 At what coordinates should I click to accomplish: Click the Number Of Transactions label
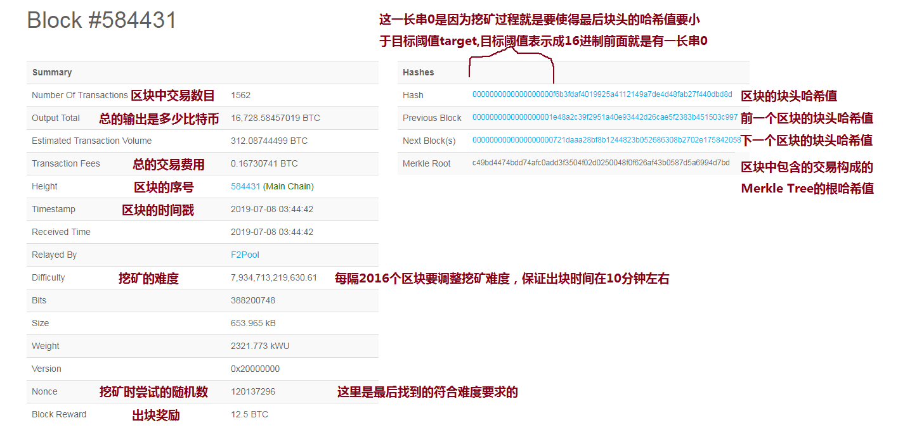(x=80, y=95)
